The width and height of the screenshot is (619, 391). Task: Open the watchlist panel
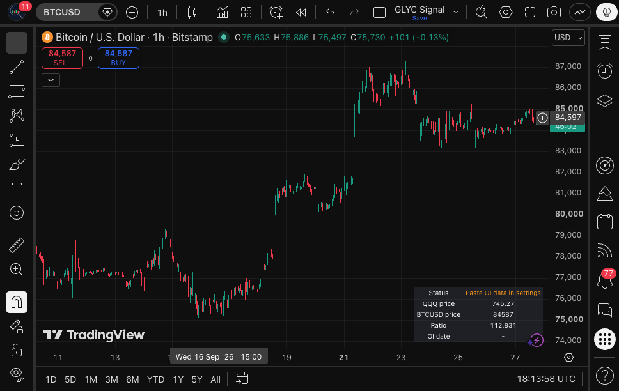pos(604,42)
